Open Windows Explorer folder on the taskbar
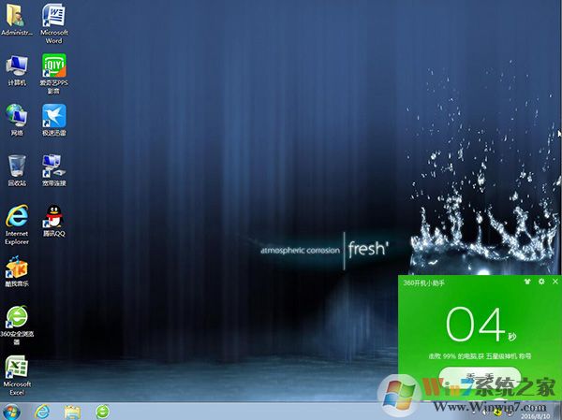The width and height of the screenshot is (562, 420). [x=71, y=411]
